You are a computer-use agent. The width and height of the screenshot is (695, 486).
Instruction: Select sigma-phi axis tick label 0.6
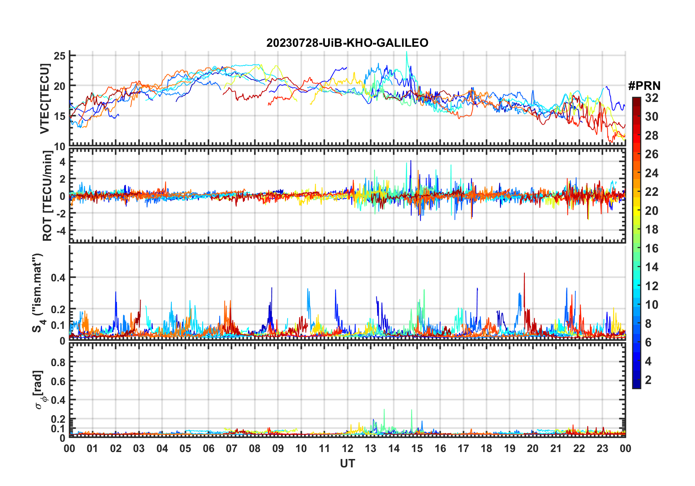(58, 381)
